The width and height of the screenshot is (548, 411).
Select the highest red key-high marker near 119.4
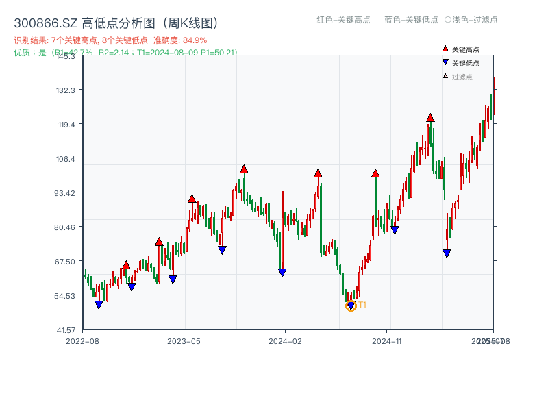[430, 118]
